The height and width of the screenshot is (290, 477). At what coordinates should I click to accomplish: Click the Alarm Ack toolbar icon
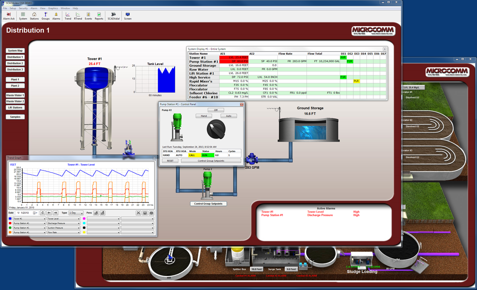(9, 15)
